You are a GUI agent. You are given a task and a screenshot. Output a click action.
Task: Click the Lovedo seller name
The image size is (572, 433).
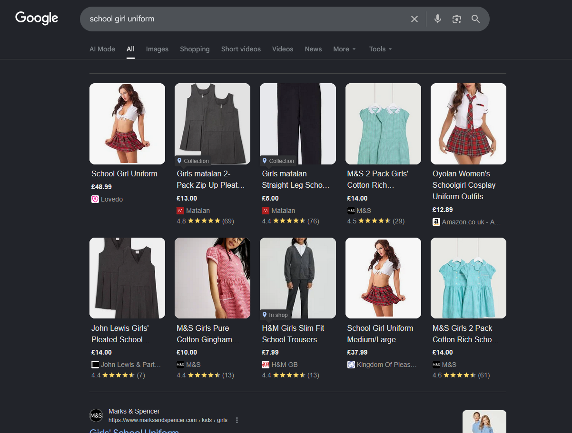[x=112, y=199]
